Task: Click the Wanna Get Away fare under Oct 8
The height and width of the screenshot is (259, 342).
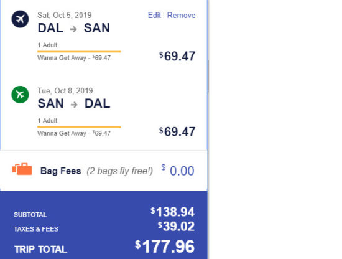Action: coord(74,133)
